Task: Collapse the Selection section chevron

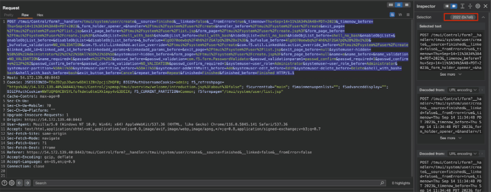Action: point(484,17)
